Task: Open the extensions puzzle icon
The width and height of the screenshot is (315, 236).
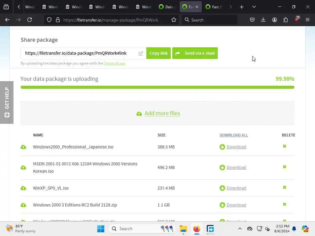Action: tap(285, 20)
